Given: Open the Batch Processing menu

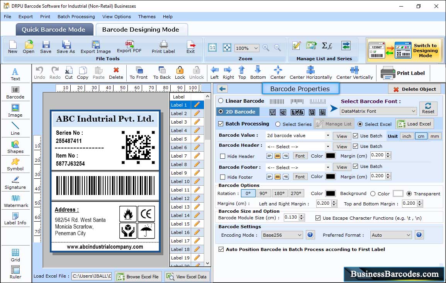Looking at the screenshot, I should click(x=76, y=17).
